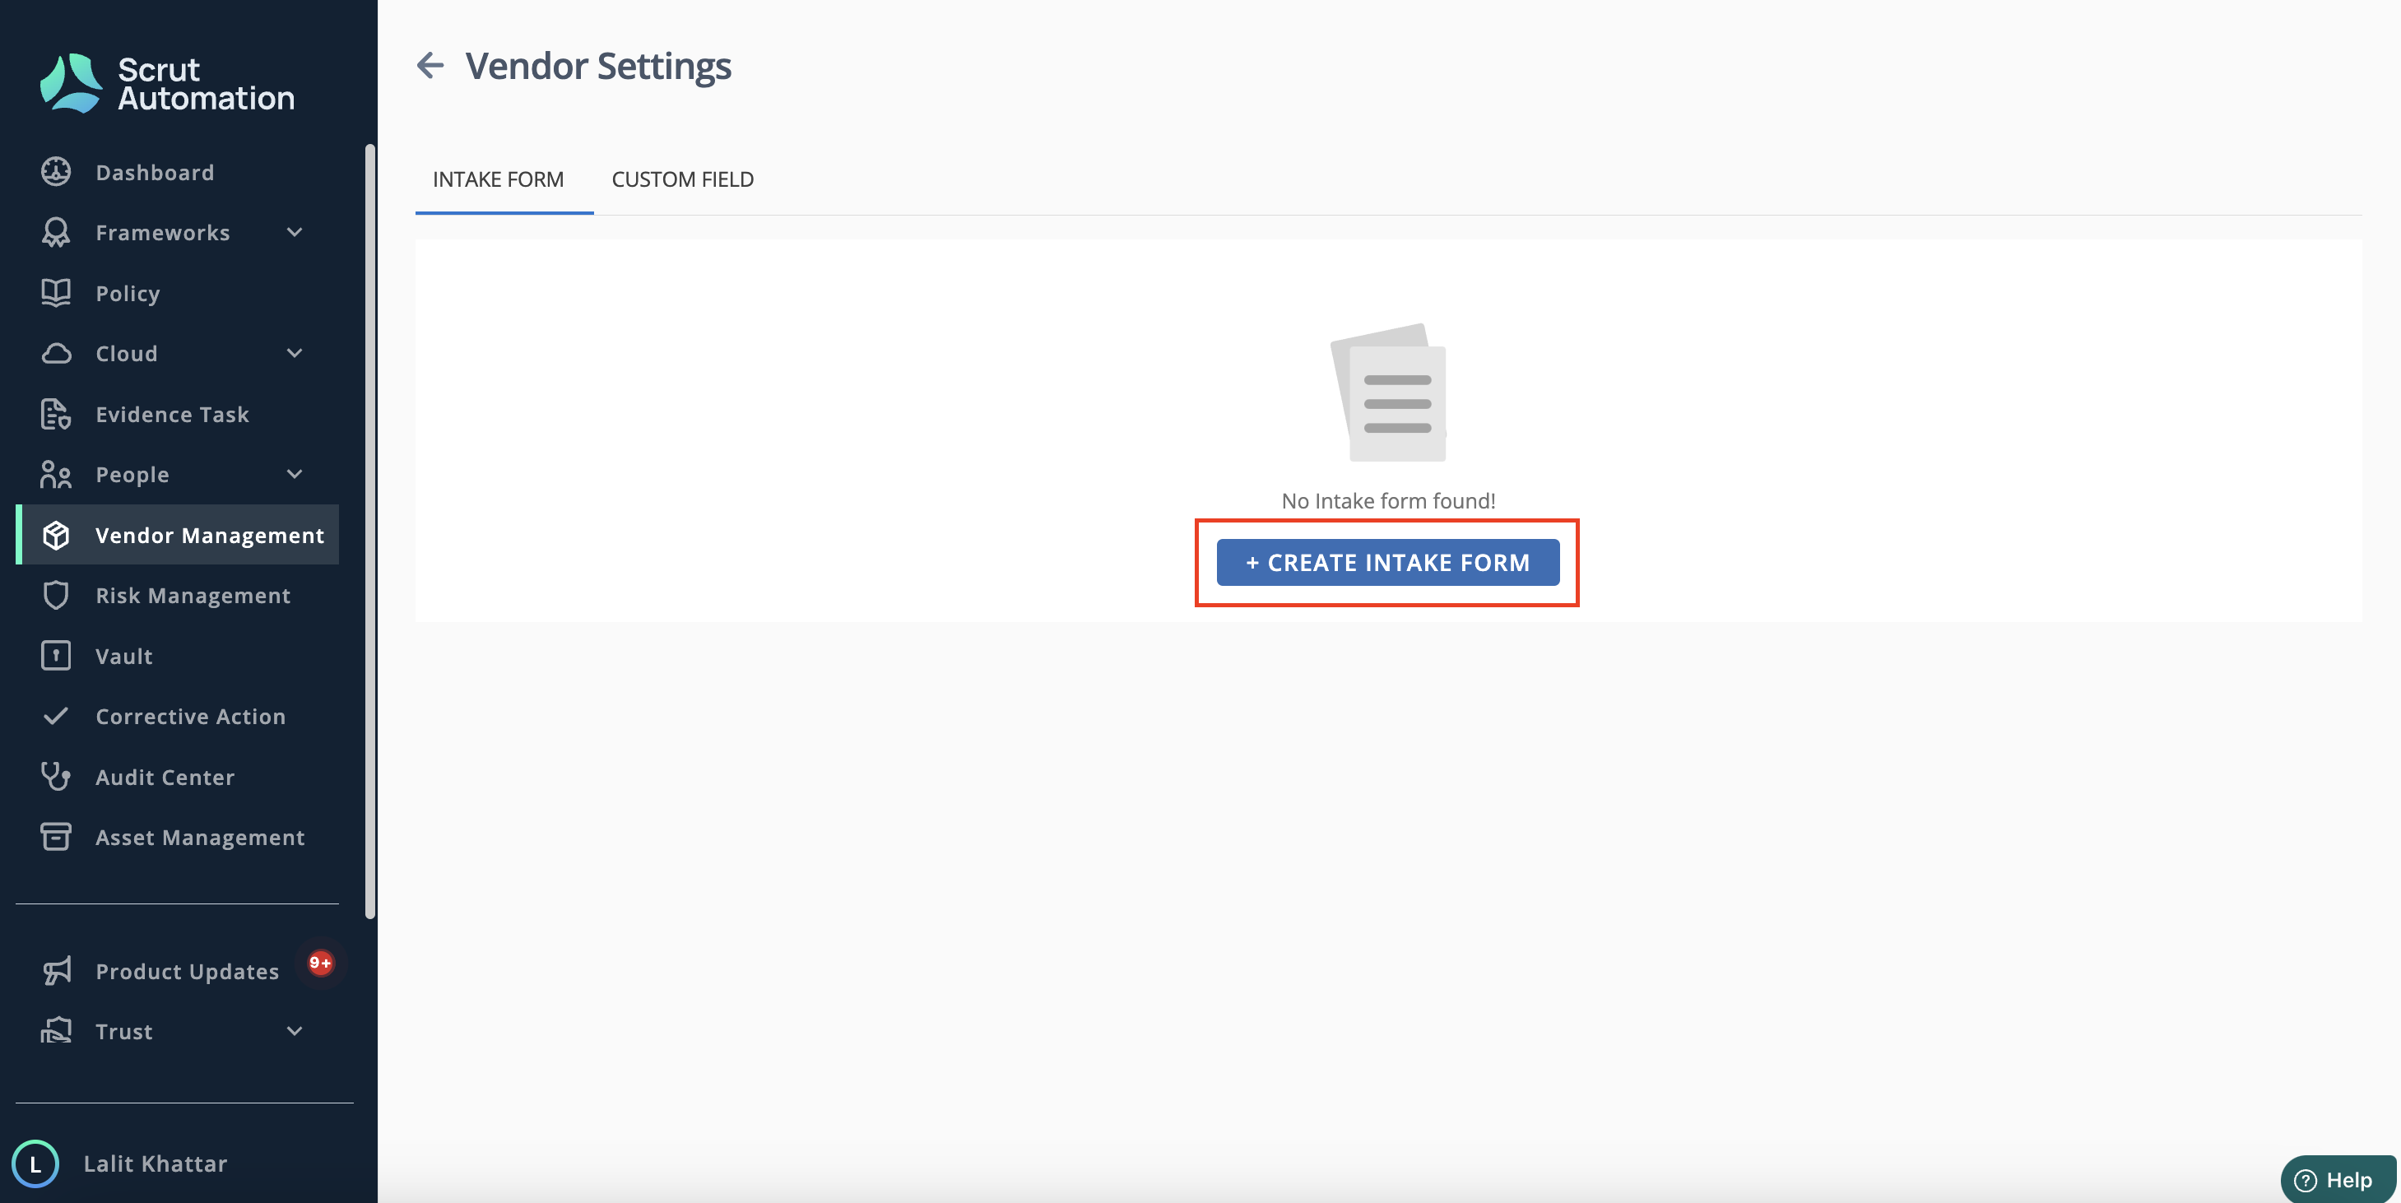The height and width of the screenshot is (1203, 2401).
Task: Expand the Frameworks chevron
Action: (295, 232)
